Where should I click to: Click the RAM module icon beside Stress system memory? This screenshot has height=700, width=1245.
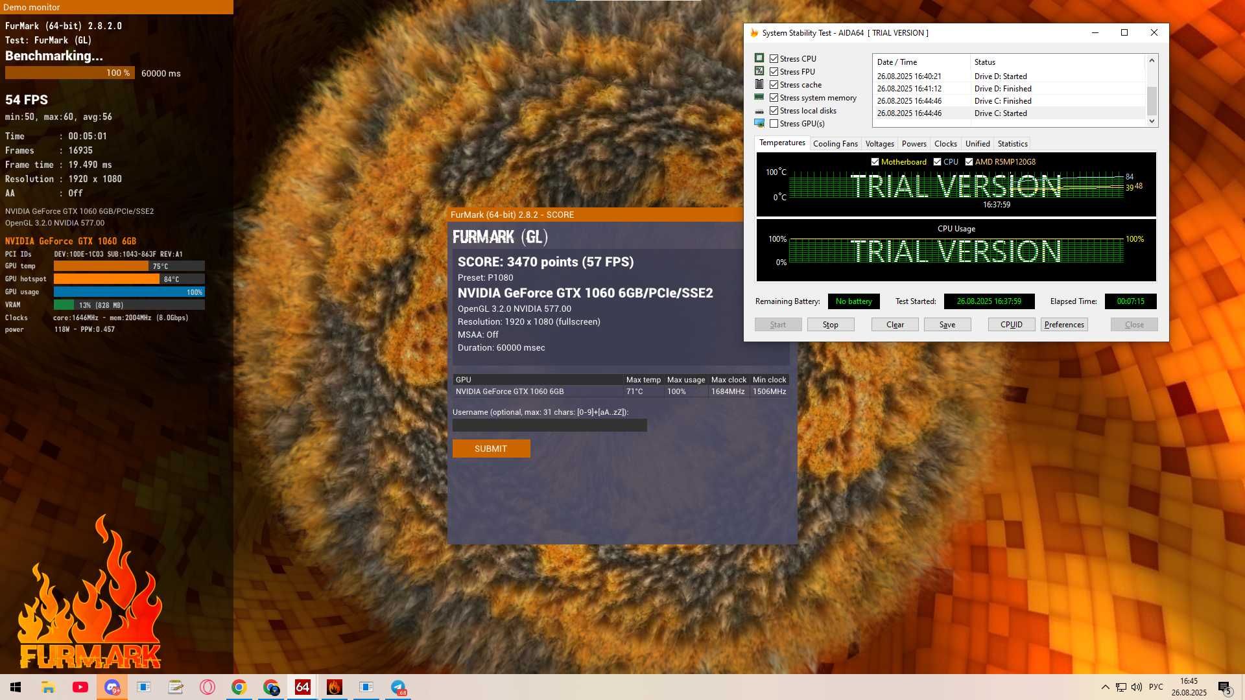pyautogui.click(x=759, y=97)
